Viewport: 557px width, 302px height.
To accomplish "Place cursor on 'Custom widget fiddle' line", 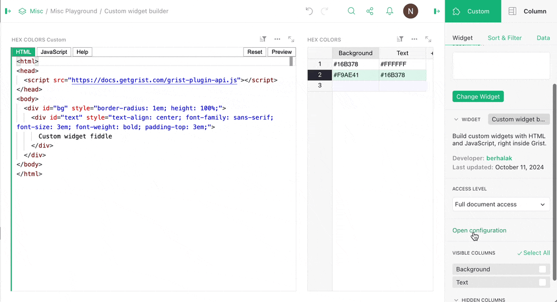I will (x=75, y=136).
